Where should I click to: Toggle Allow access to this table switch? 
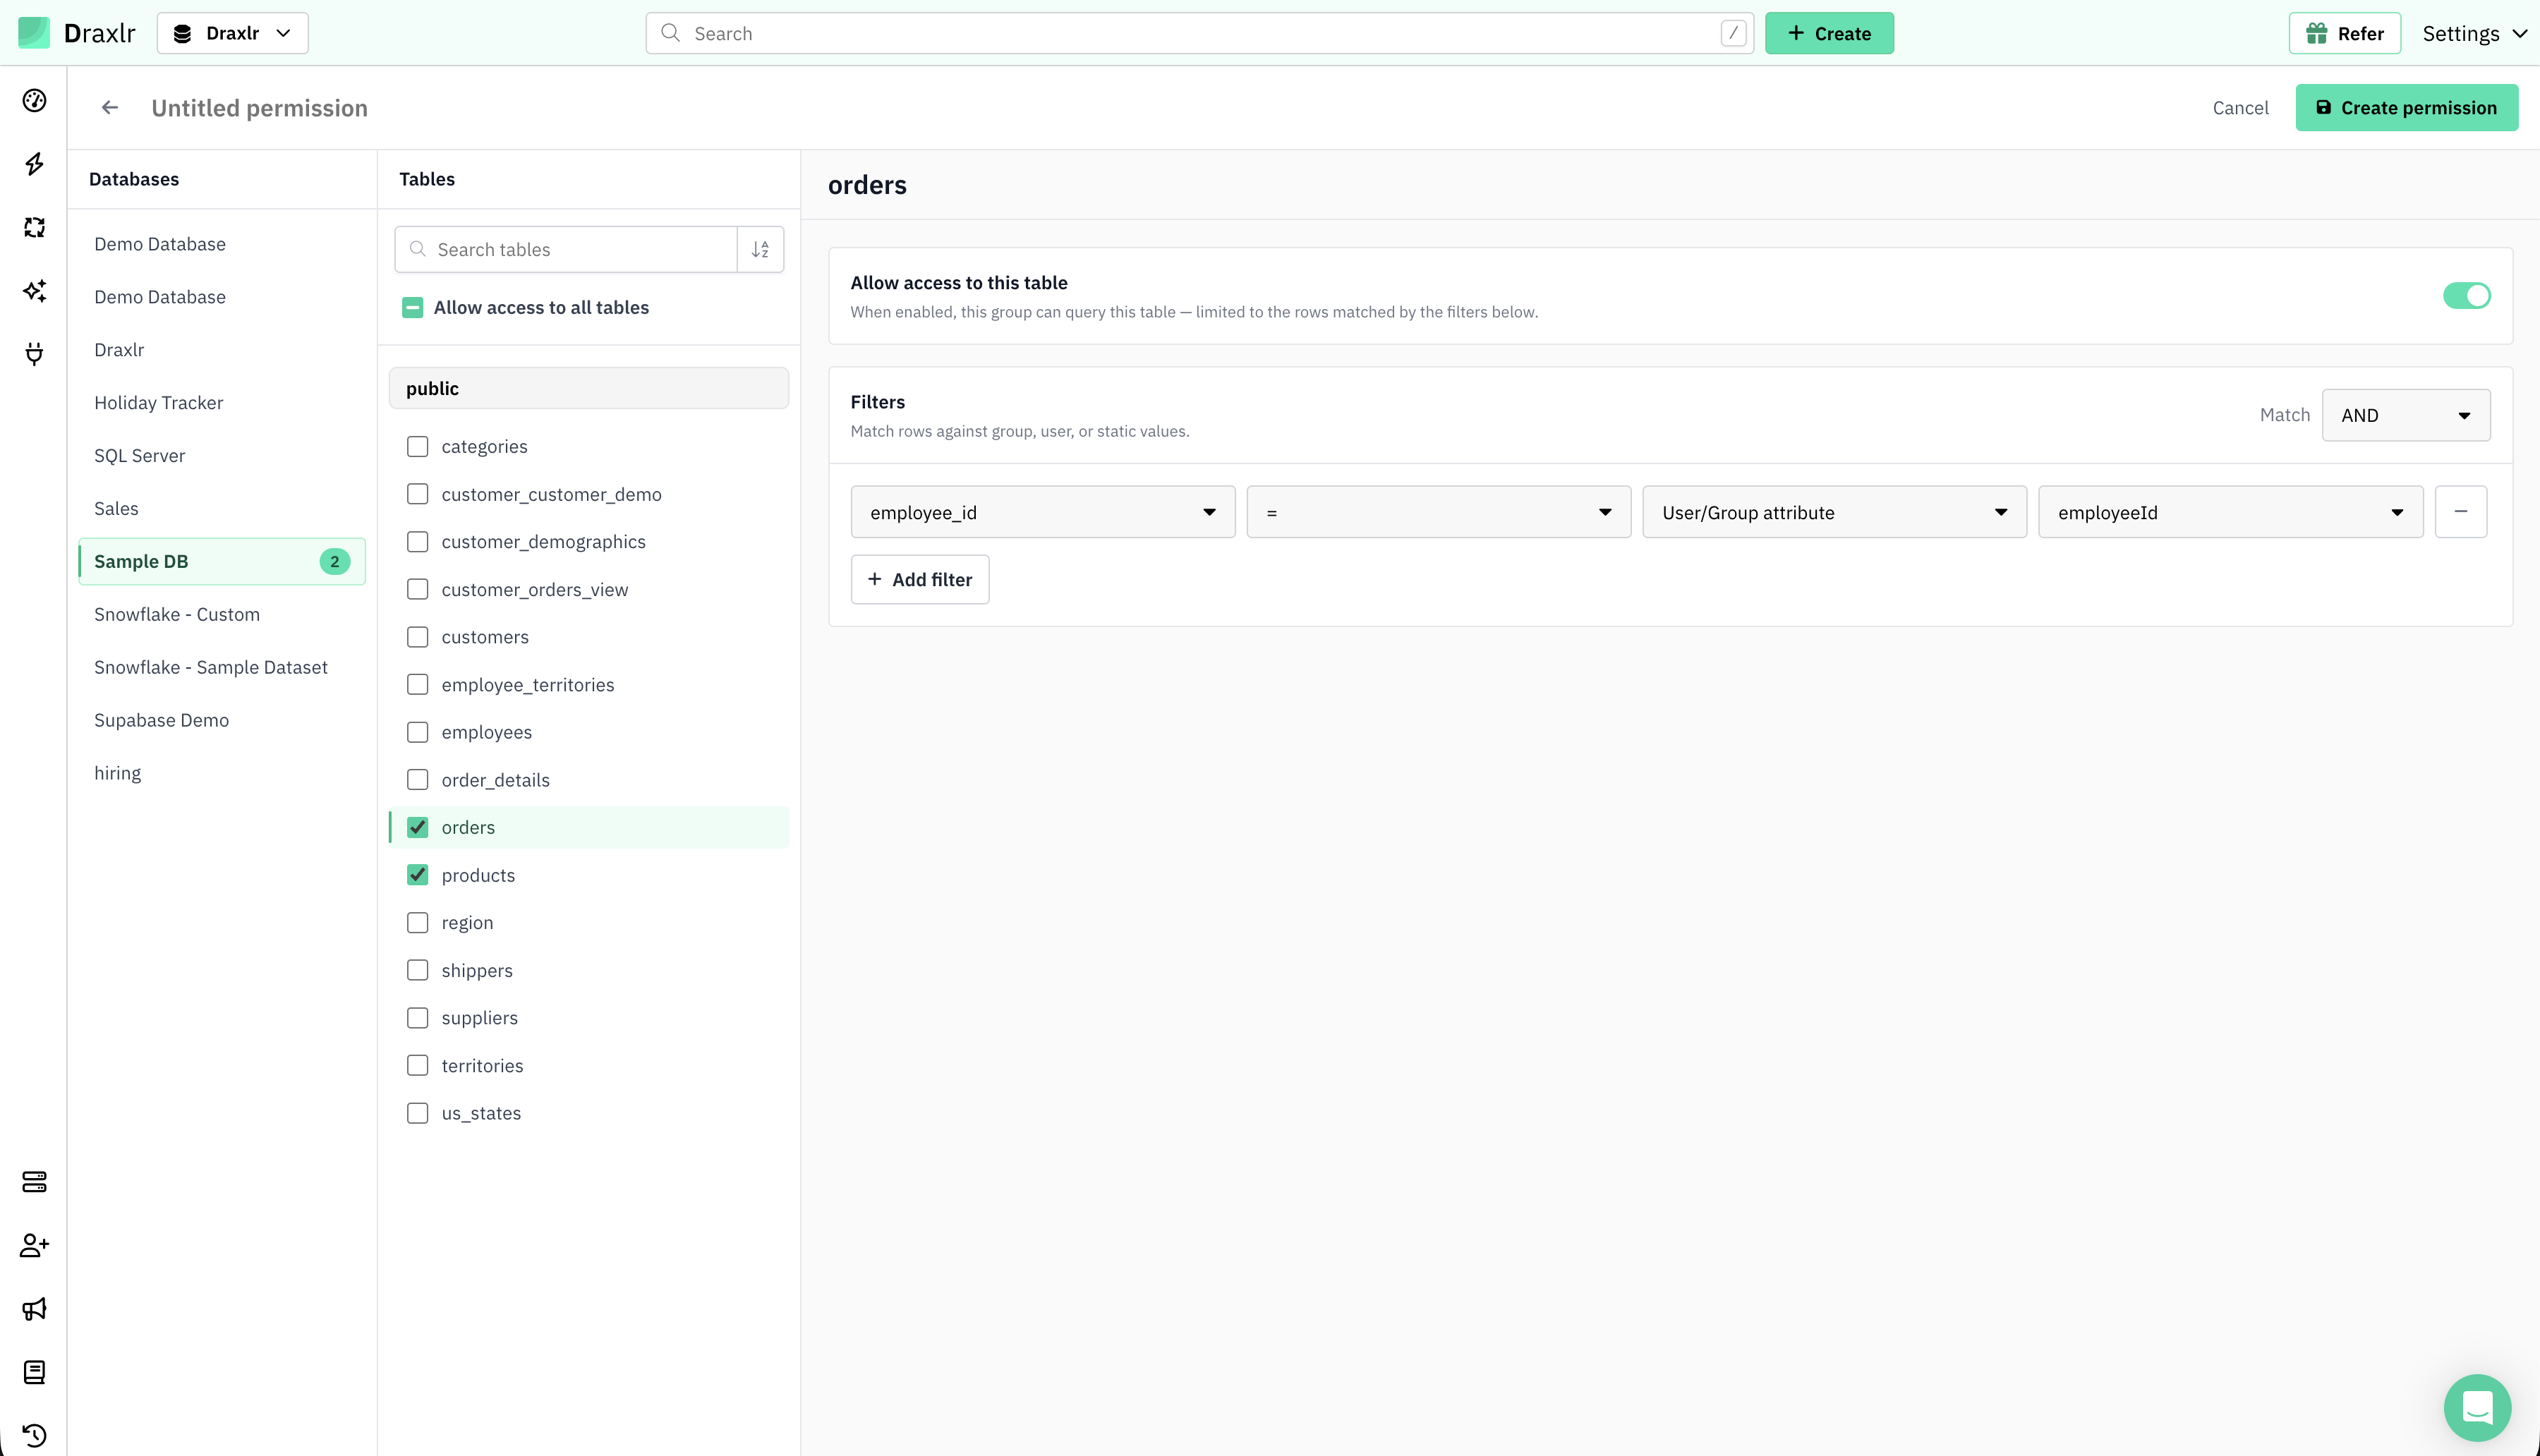point(2466,296)
